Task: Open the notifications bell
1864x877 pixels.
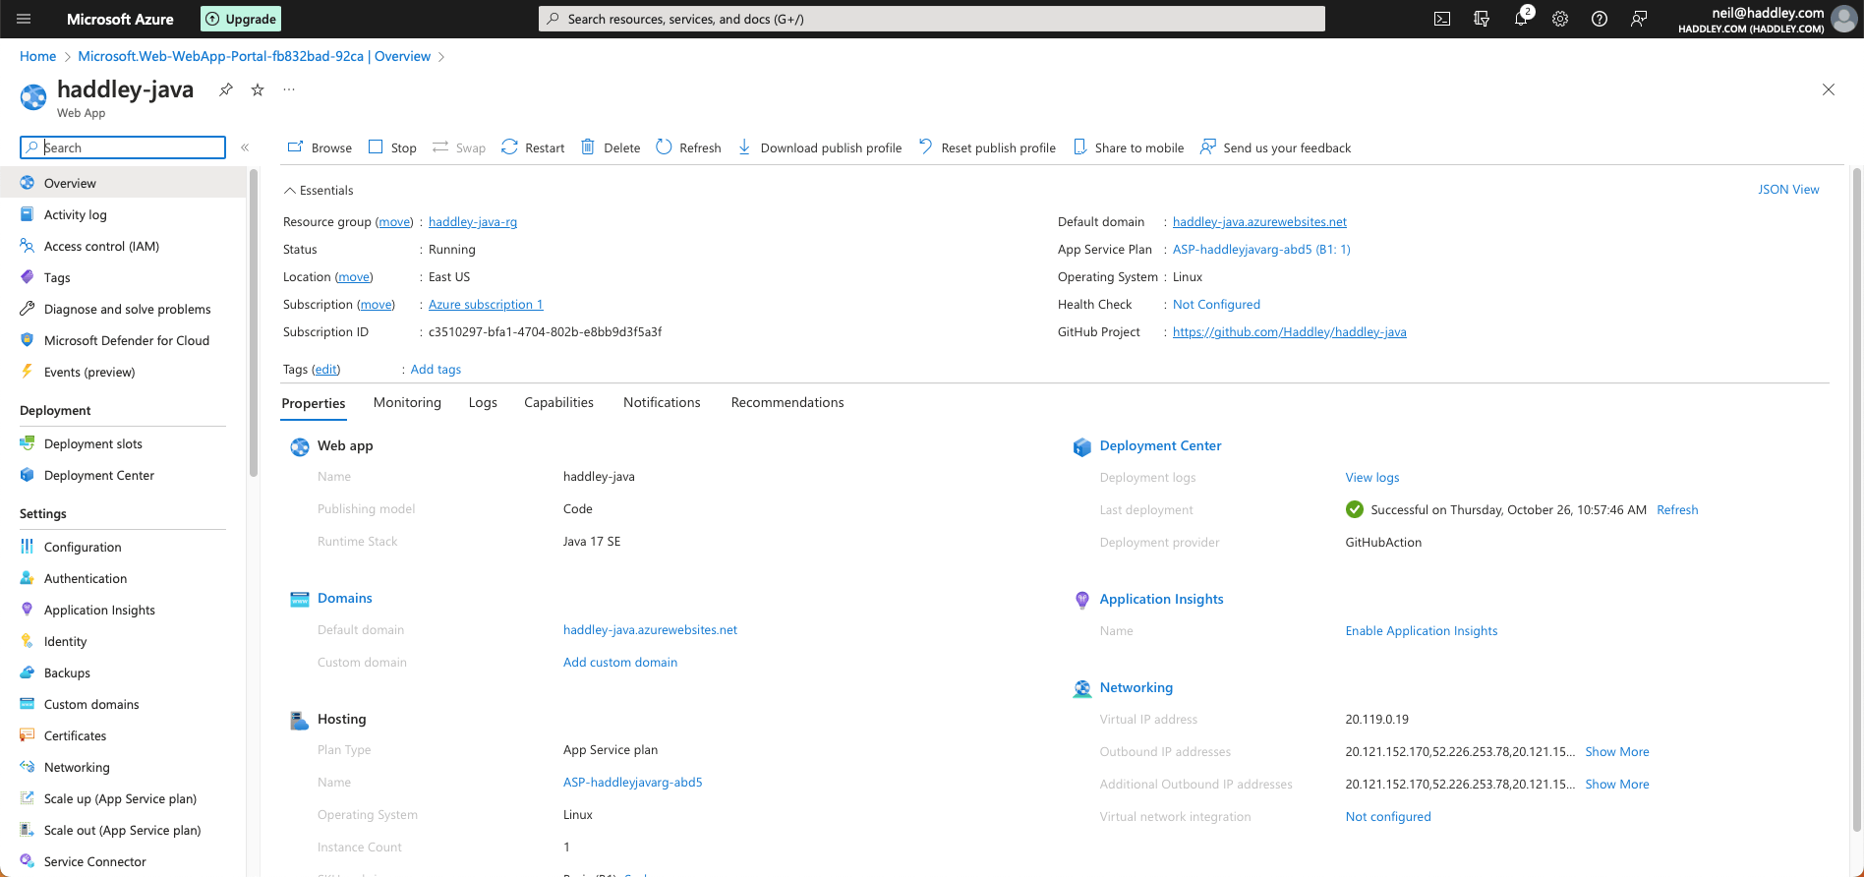Action: click(1521, 19)
